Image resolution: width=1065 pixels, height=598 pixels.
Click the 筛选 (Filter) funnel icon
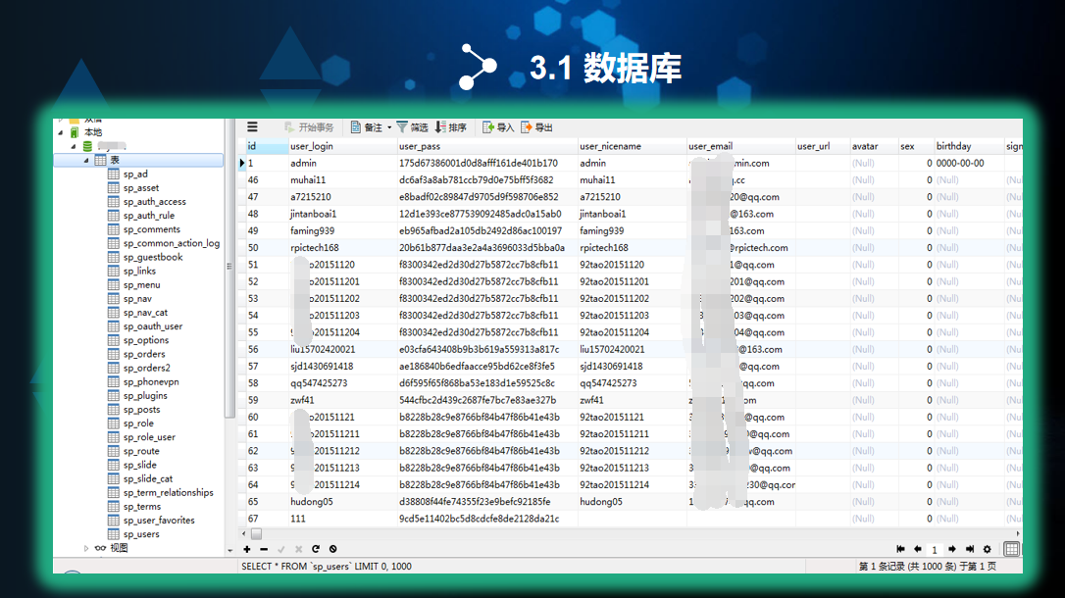pos(402,127)
